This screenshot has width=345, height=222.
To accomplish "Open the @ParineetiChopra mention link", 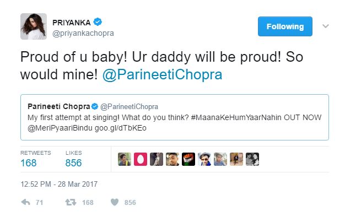I will coord(162,75).
